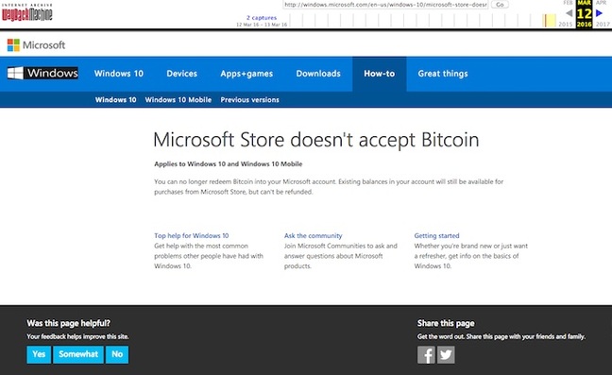The image size is (612, 375).
Task: Click the Applies to Windows 10 text
Action: tap(228, 164)
